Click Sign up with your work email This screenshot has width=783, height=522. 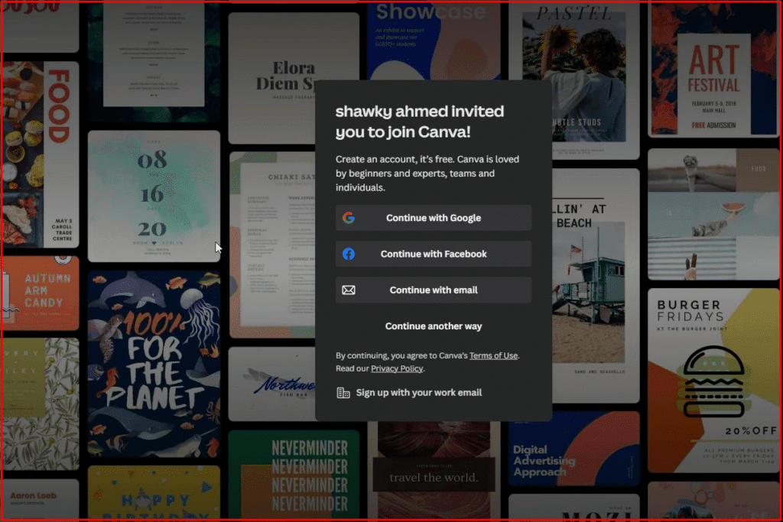[x=418, y=393]
